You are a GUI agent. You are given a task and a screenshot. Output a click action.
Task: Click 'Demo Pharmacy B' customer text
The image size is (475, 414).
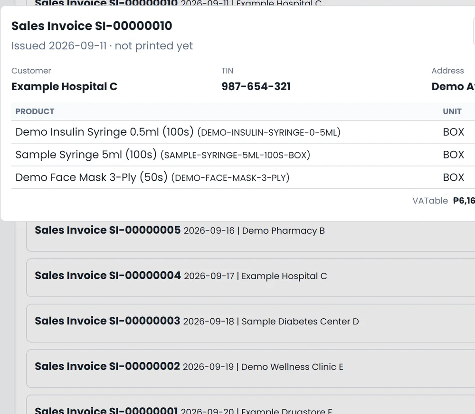[x=283, y=231]
